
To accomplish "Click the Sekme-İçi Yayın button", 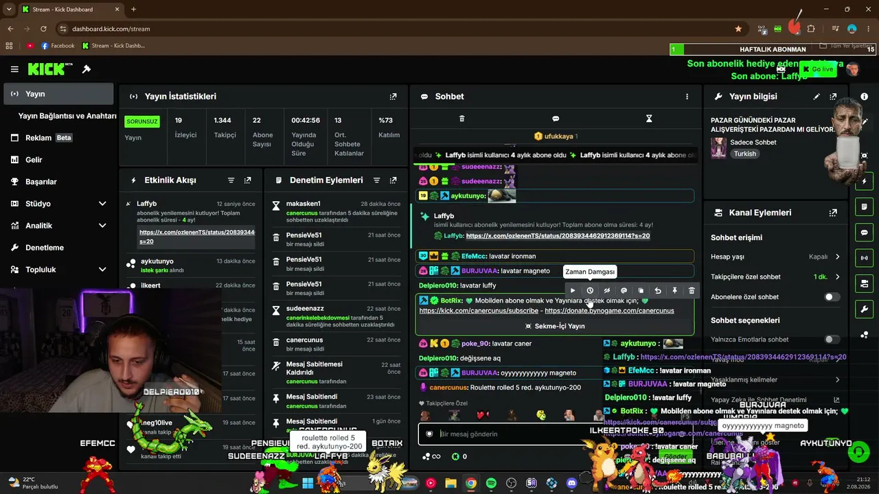I will 555,327.
